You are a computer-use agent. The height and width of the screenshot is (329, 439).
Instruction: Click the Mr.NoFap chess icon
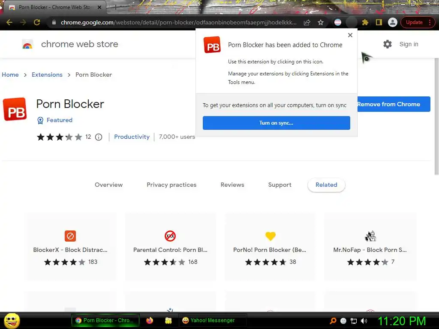(x=370, y=236)
